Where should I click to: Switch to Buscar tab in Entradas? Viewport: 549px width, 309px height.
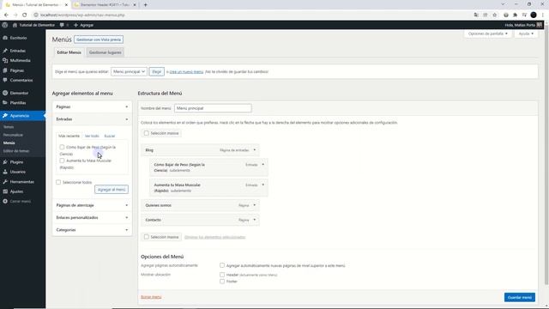[110, 136]
